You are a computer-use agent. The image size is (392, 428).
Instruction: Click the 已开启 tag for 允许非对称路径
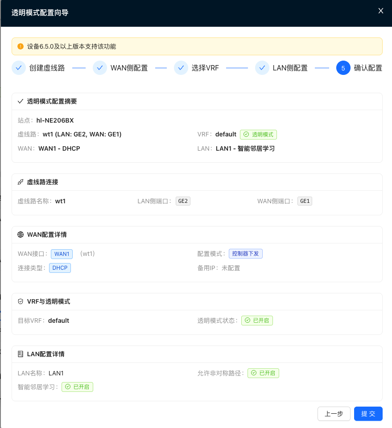pos(264,373)
